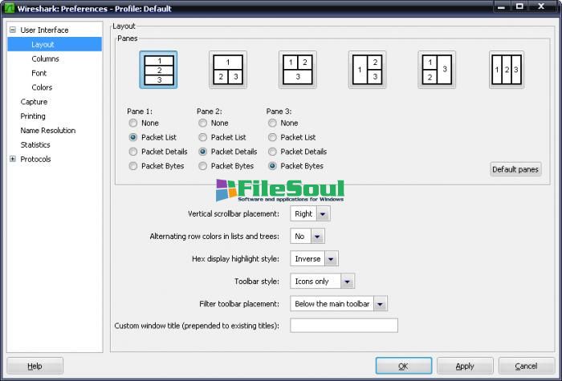The width and height of the screenshot is (562, 381).
Task: Click the Default panes button
Action: (x=515, y=169)
